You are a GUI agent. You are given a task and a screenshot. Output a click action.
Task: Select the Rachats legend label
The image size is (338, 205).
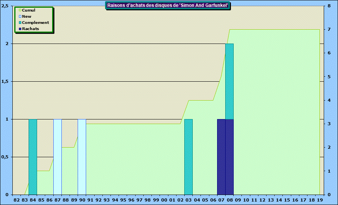[31, 29]
